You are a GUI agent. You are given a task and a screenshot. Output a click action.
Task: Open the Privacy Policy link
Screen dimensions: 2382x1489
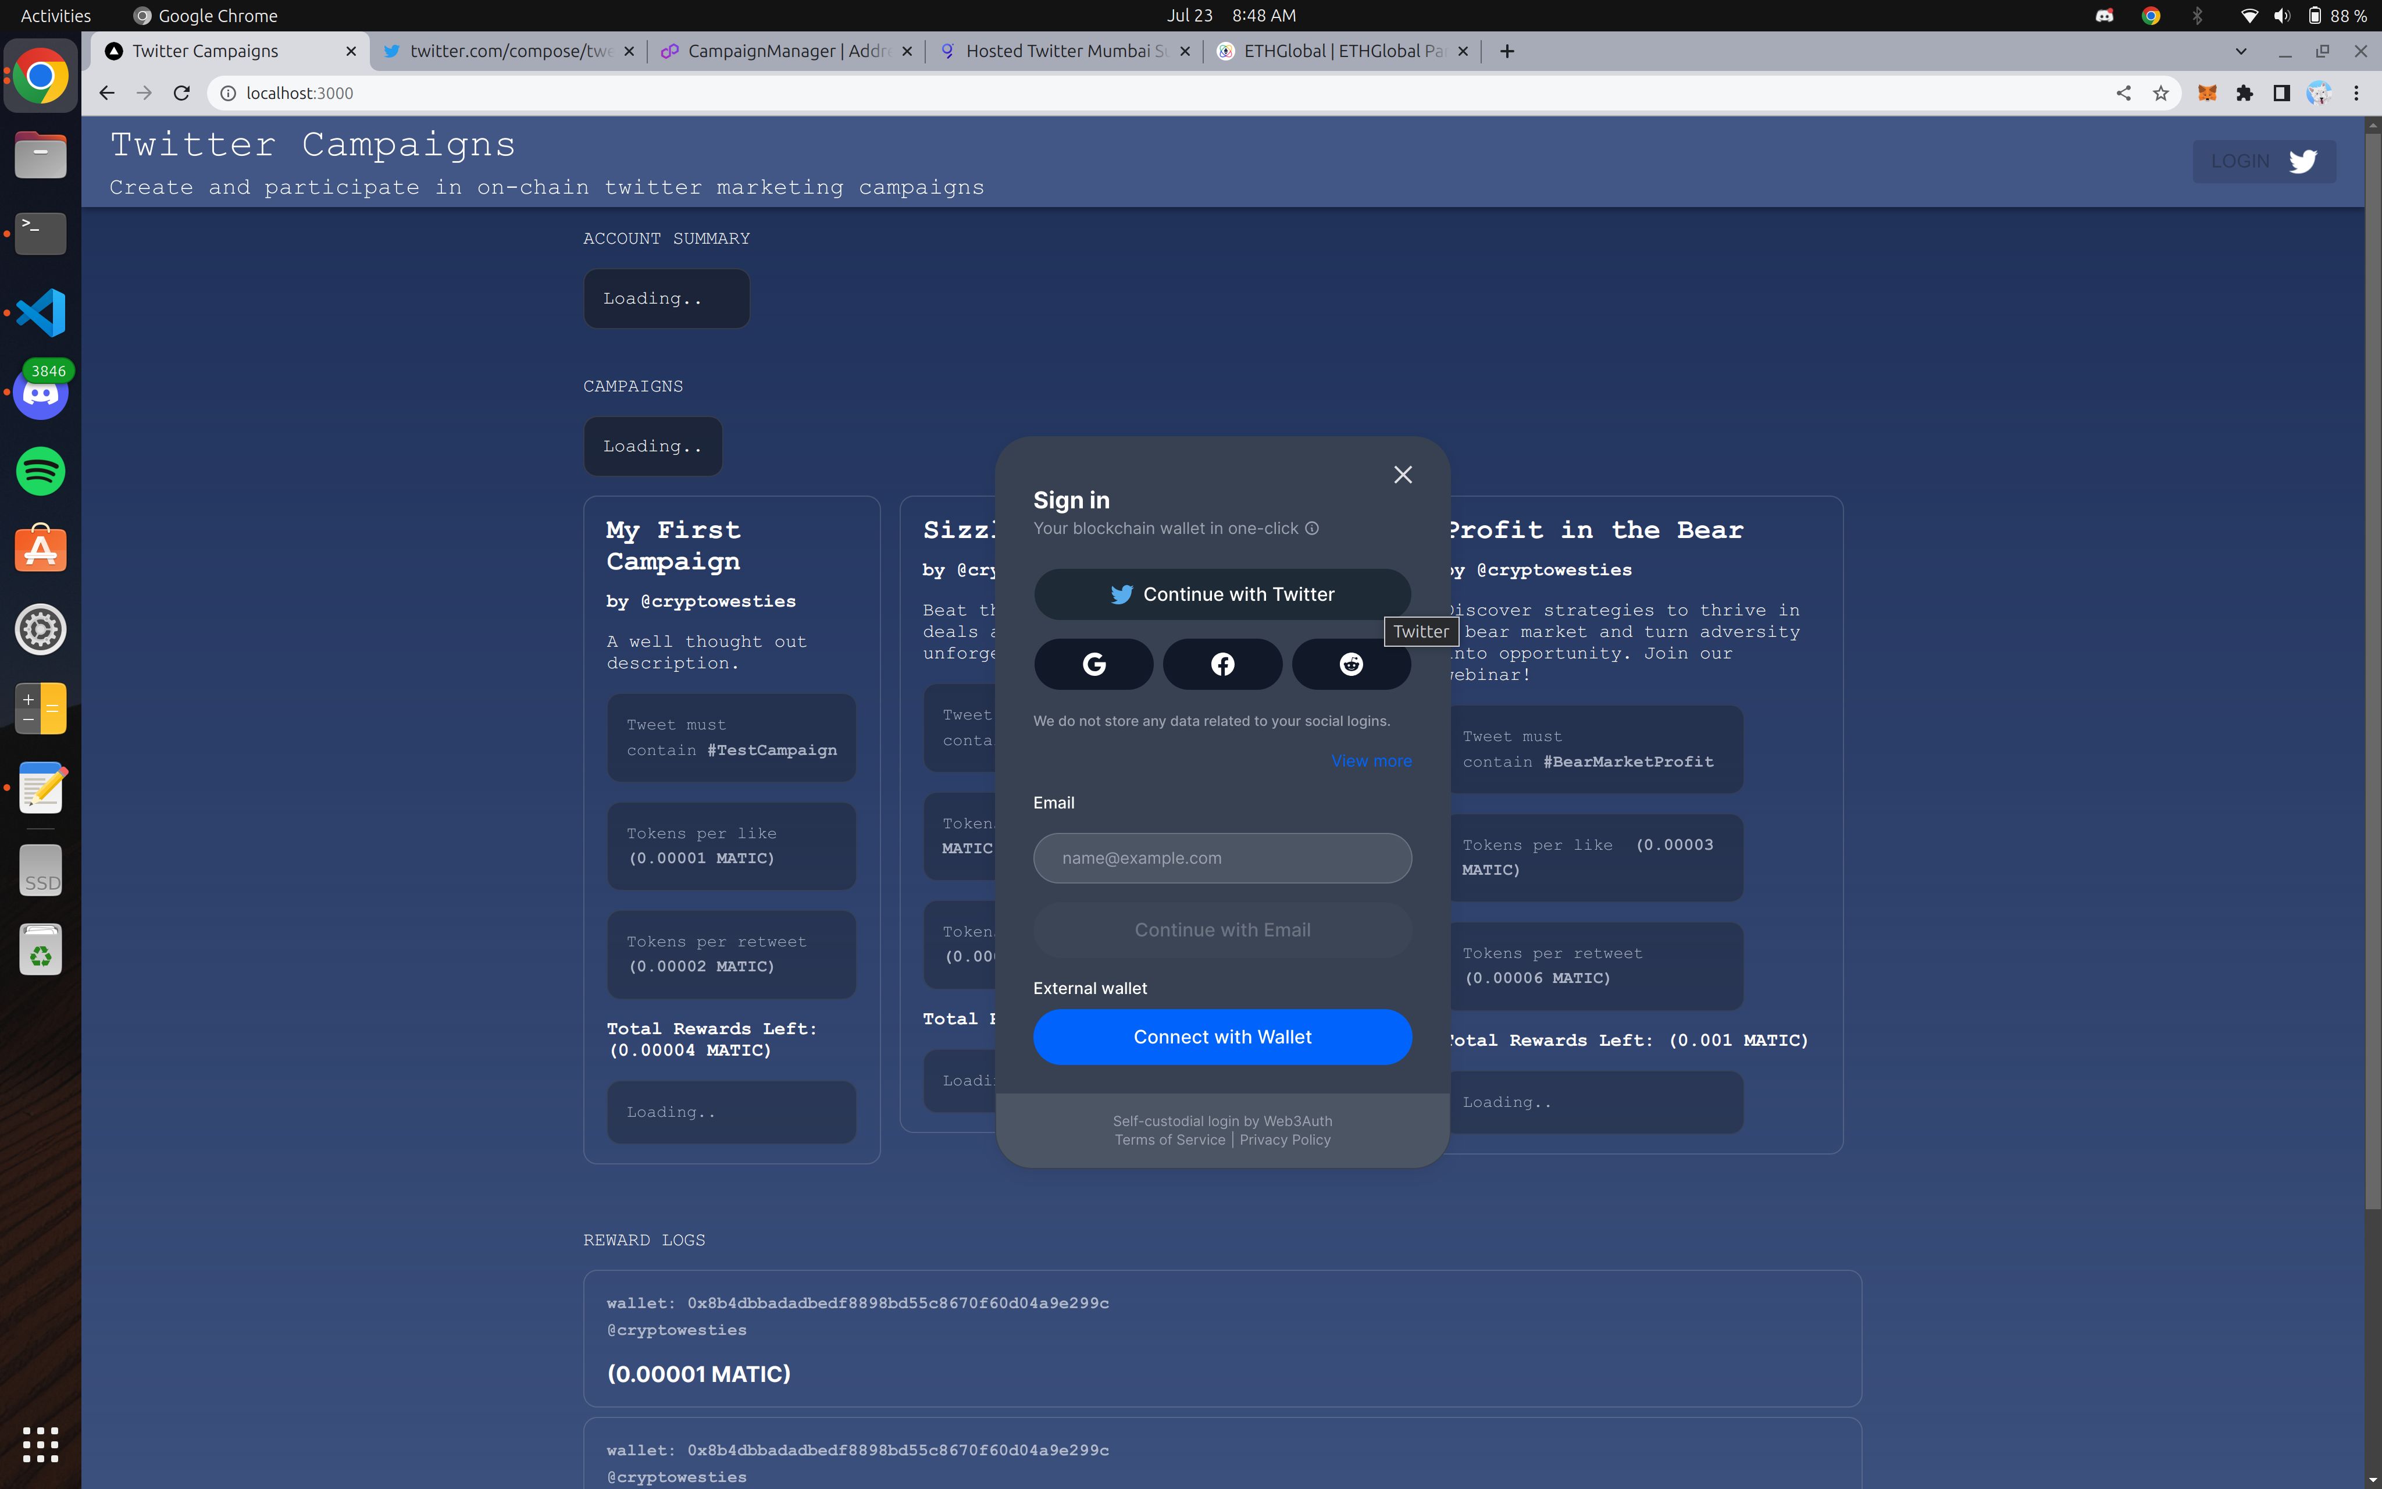point(1285,1141)
